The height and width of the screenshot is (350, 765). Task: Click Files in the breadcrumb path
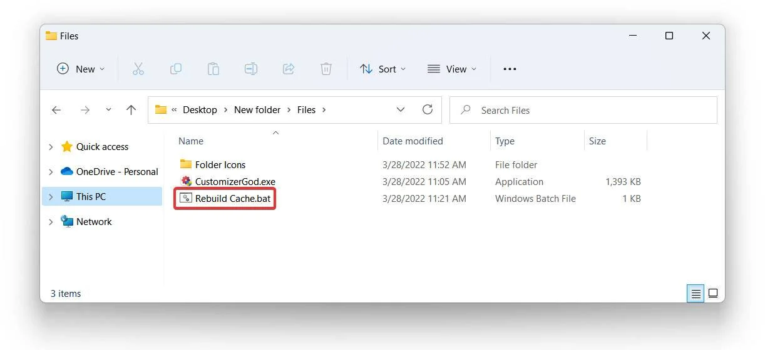(306, 109)
